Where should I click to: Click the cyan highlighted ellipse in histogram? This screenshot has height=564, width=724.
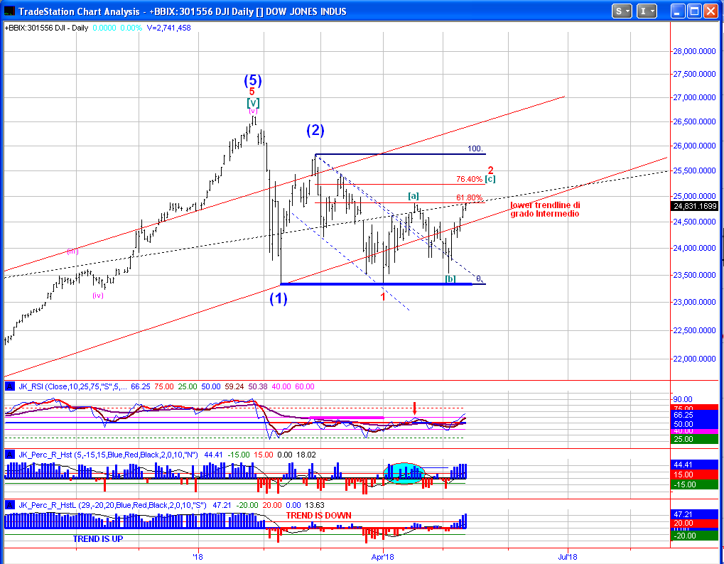404,474
